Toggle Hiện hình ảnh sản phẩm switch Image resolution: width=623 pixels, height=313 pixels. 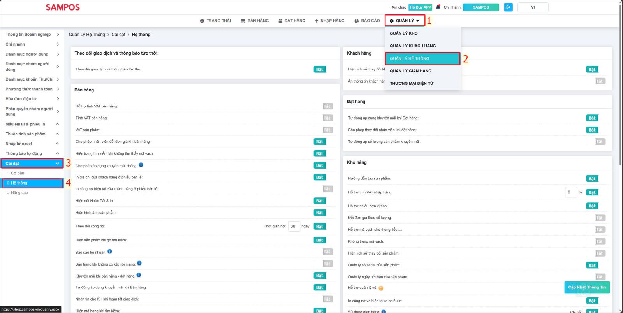pos(320,213)
